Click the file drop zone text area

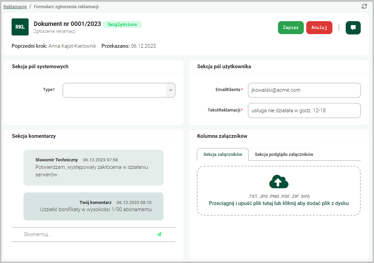279,203
